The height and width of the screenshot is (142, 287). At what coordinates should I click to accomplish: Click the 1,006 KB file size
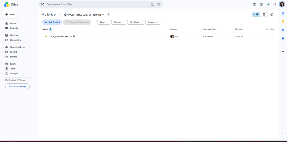pyautogui.click(x=239, y=37)
